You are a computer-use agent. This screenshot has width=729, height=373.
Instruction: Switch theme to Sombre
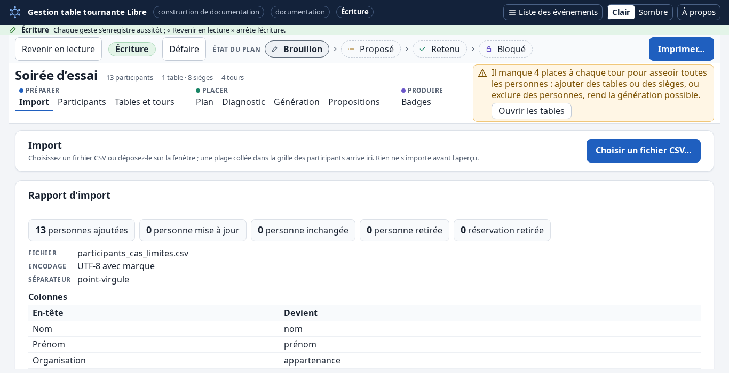(x=653, y=12)
